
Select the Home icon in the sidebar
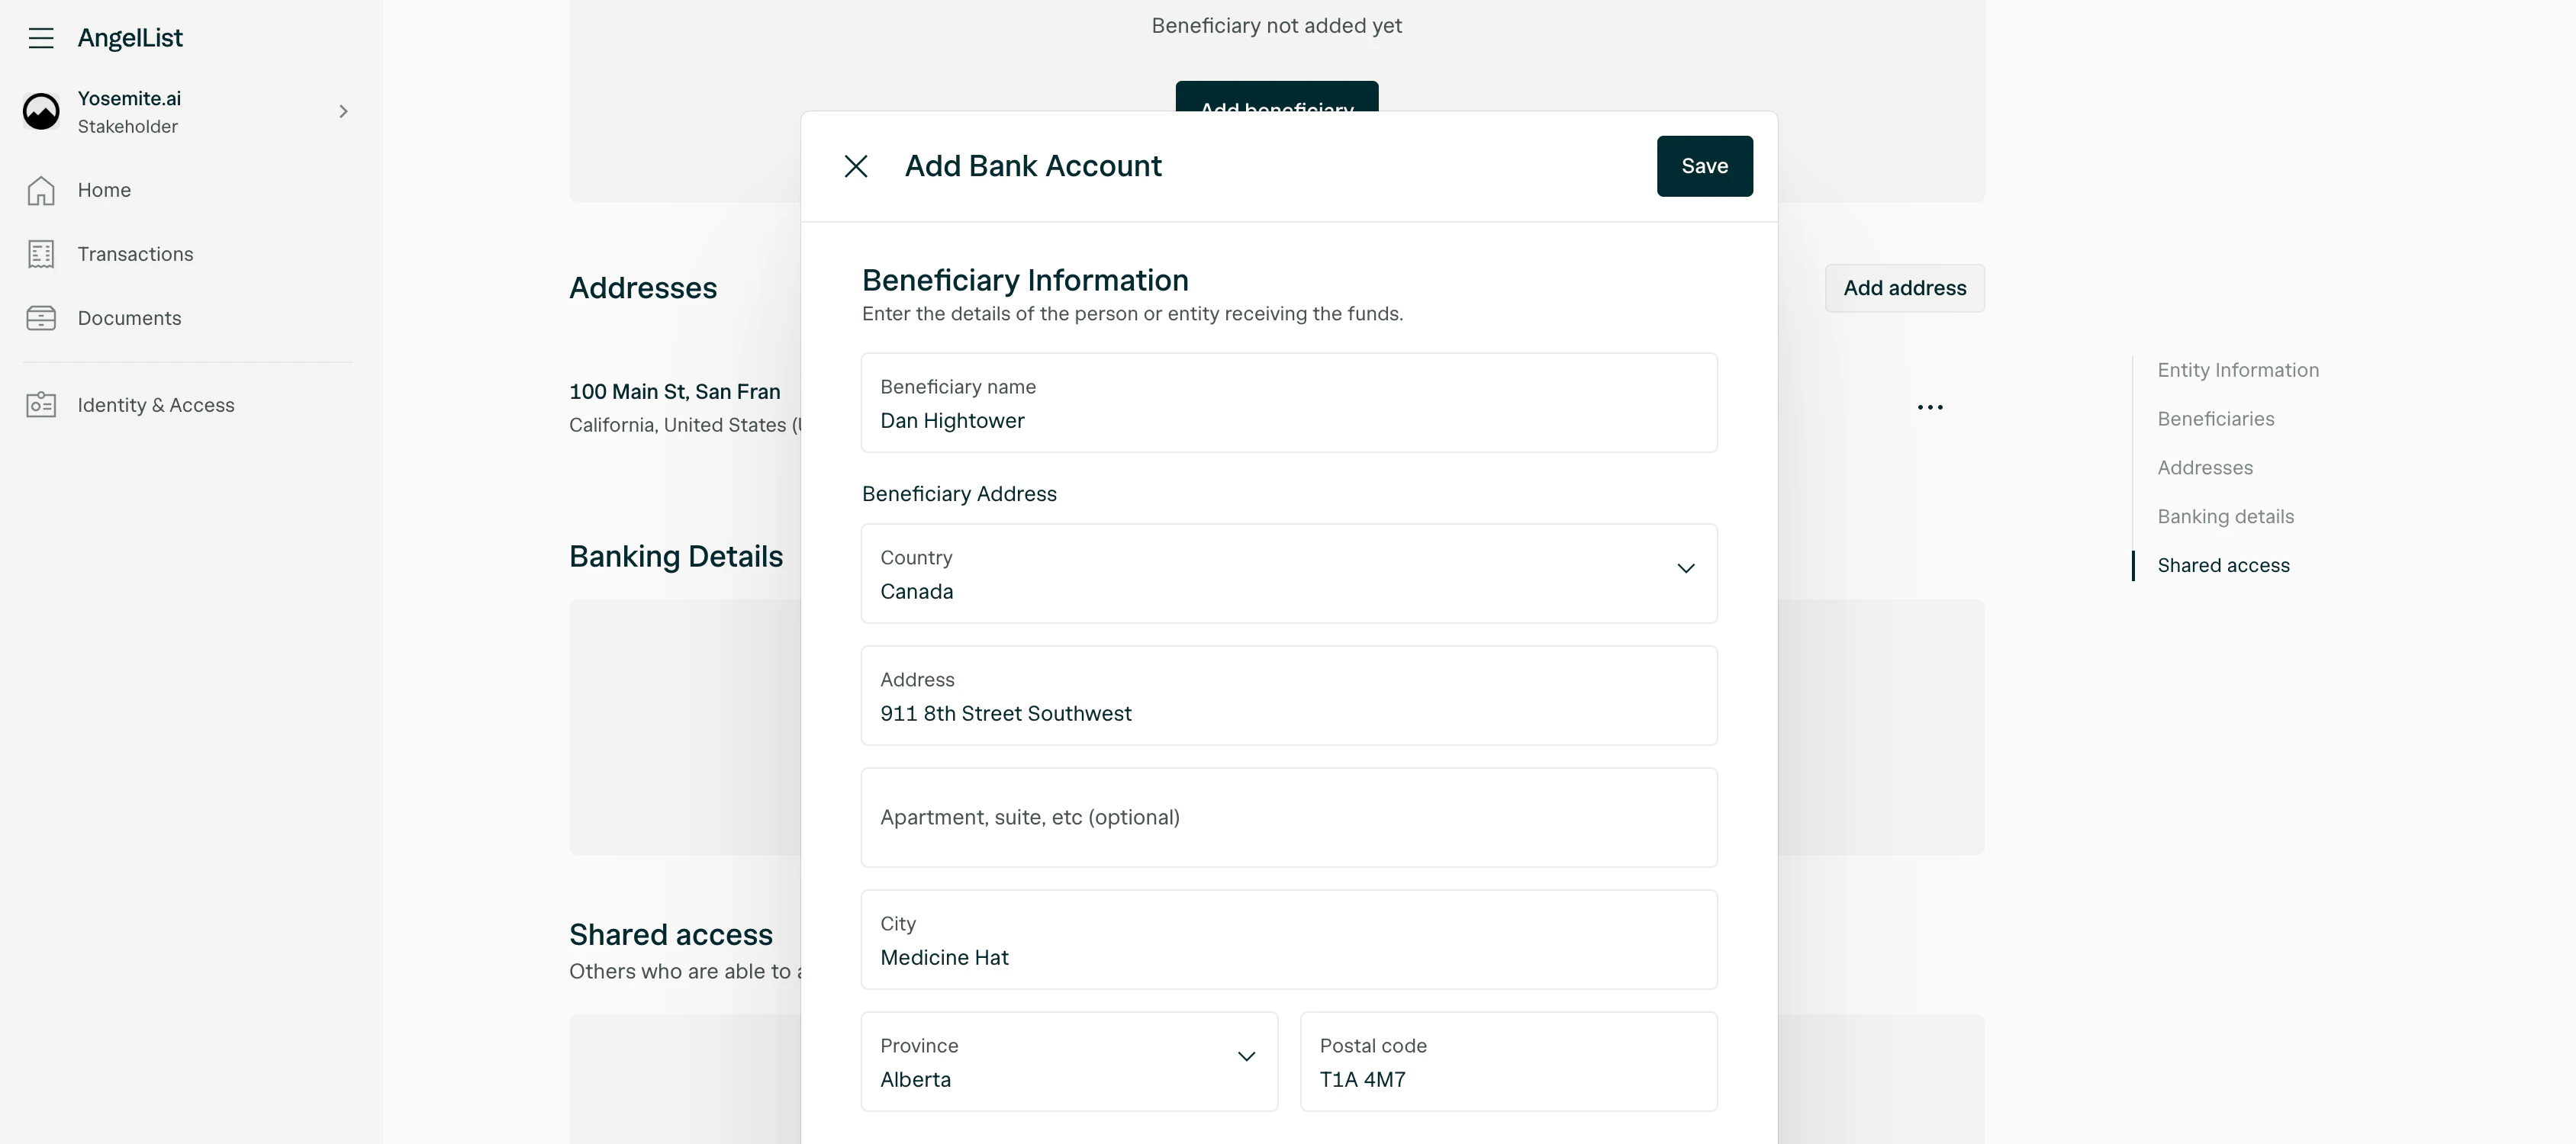click(41, 190)
